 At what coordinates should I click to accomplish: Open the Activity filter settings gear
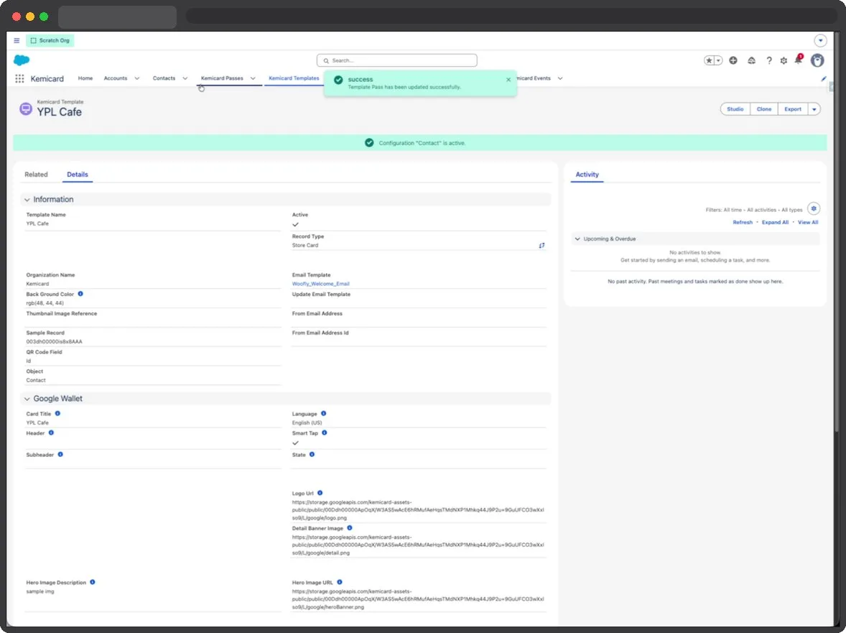pos(813,209)
